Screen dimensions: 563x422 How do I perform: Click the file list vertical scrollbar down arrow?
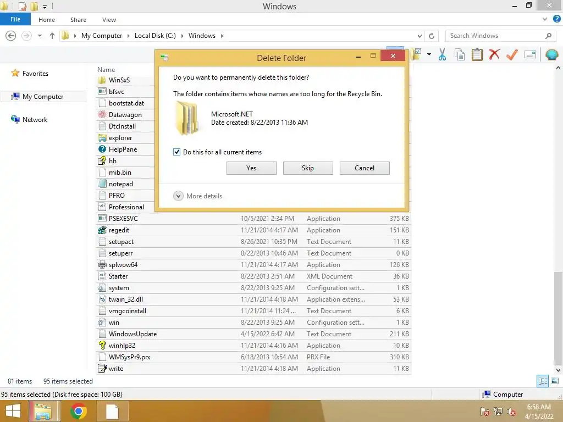(558, 370)
